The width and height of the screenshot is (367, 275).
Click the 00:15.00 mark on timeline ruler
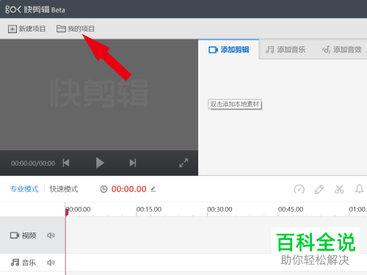(x=149, y=210)
